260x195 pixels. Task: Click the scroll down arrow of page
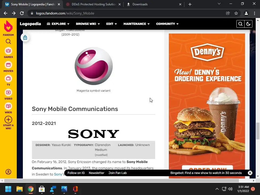click(x=258, y=176)
